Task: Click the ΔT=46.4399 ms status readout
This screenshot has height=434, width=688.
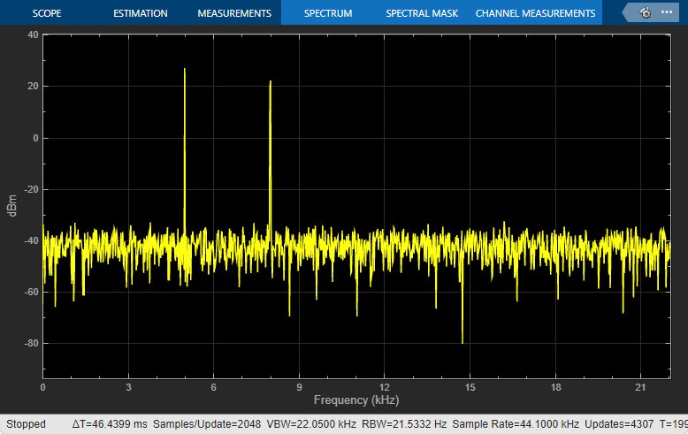Action: [110, 424]
